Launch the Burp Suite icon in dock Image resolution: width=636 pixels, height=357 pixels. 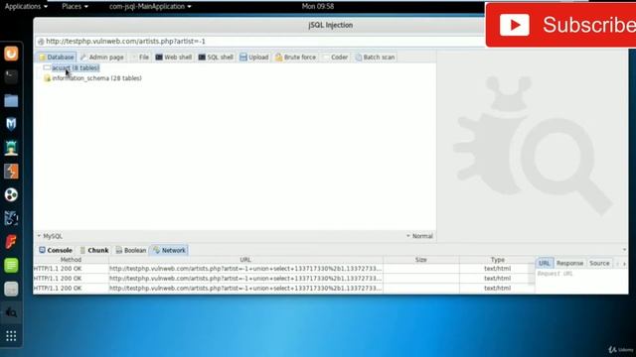[11, 172]
